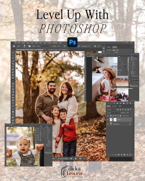This screenshot has width=145, height=181.
Task: Open the brush settings panel icon
Action: [x=29, y=46]
